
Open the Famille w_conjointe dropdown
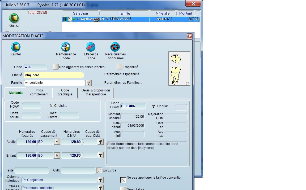tap(88, 83)
